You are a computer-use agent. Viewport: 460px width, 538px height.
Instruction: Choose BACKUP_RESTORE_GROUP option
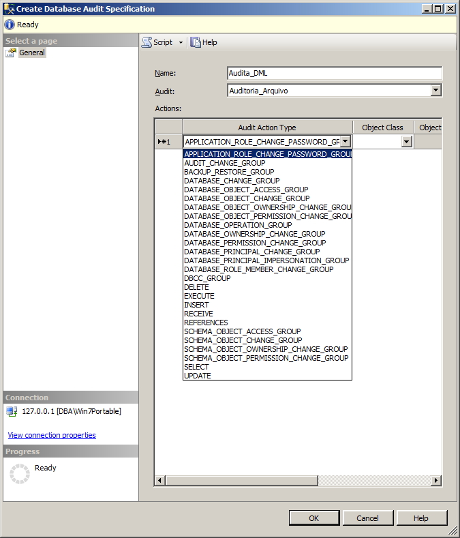(268, 172)
